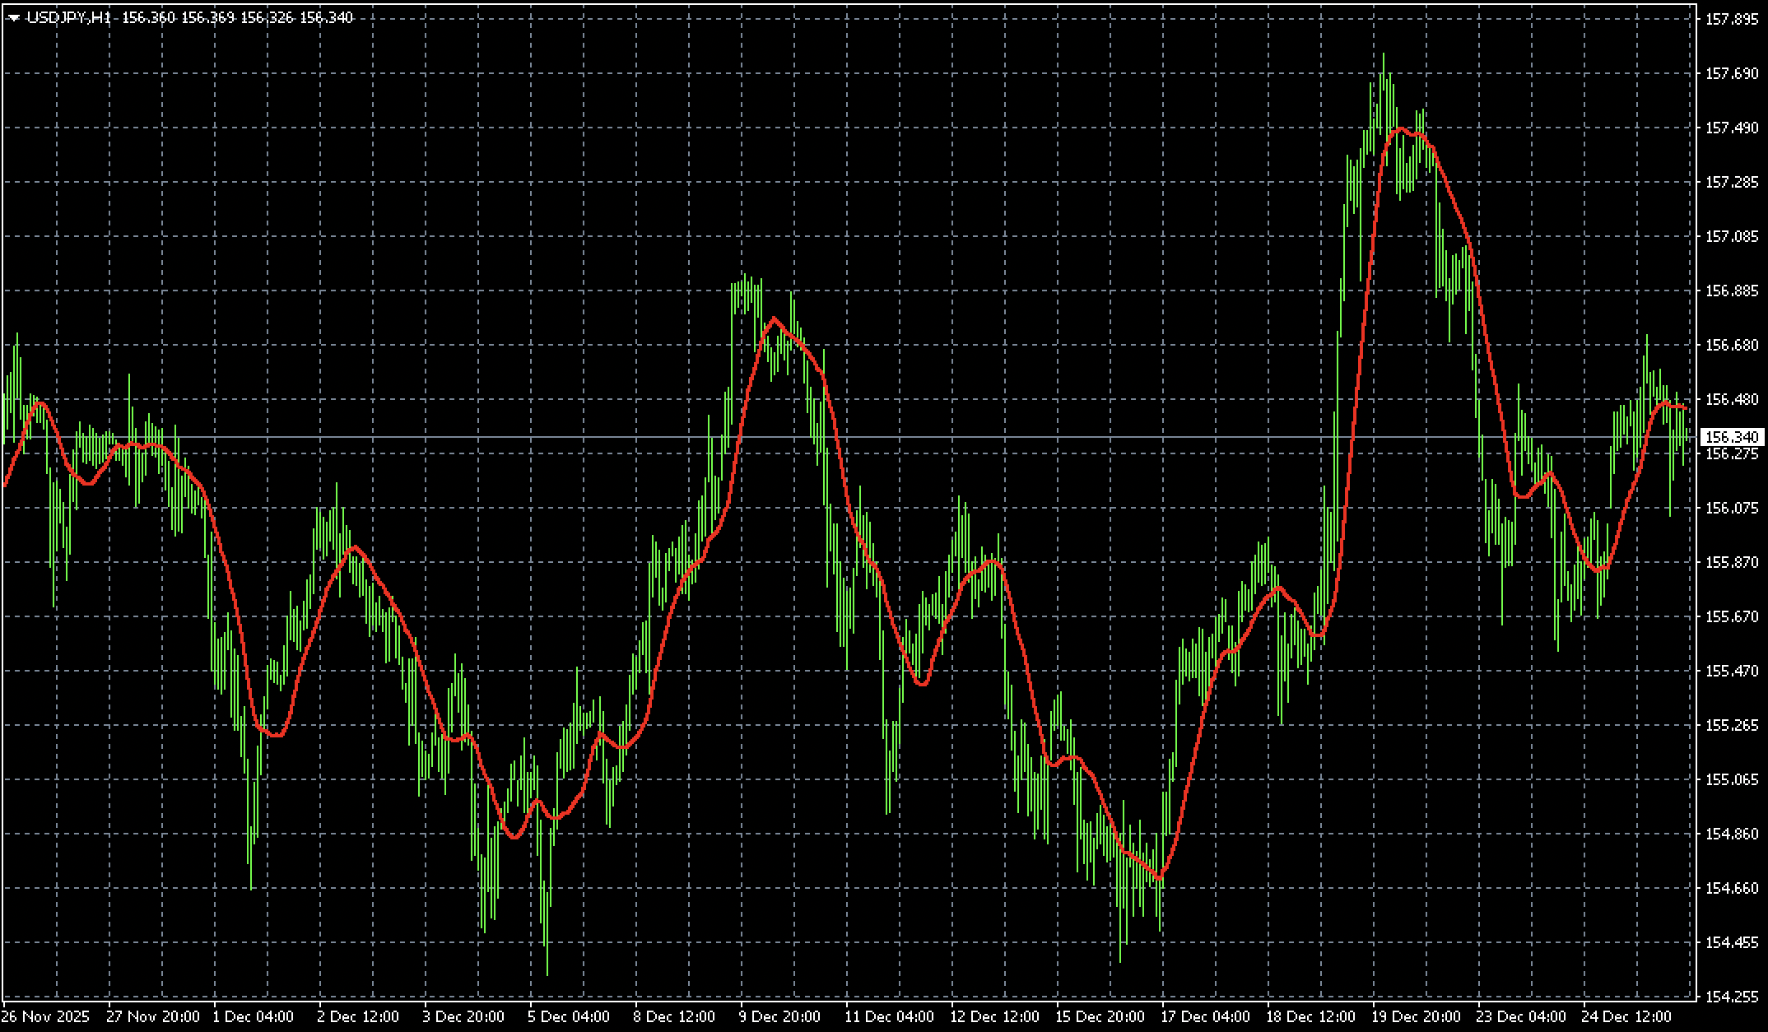Click the 154.455 price axis label
The width and height of the screenshot is (1768, 1032).
1731,942
